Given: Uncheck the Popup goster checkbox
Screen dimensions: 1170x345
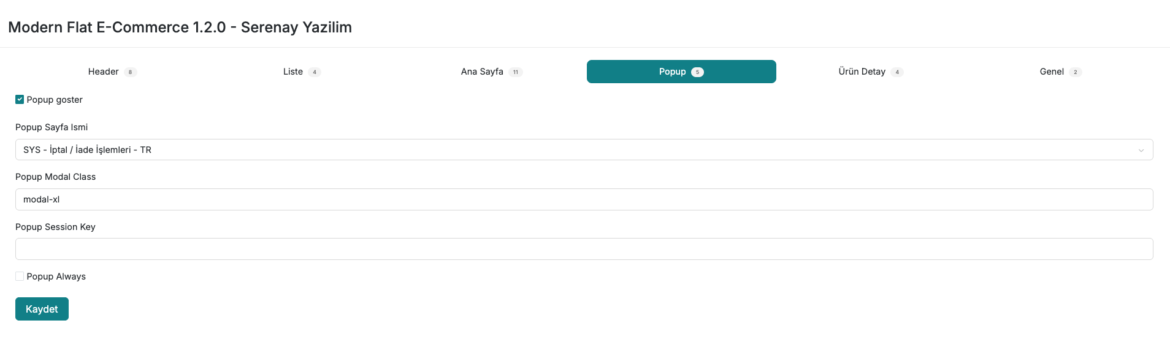Looking at the screenshot, I should pyautogui.click(x=20, y=100).
